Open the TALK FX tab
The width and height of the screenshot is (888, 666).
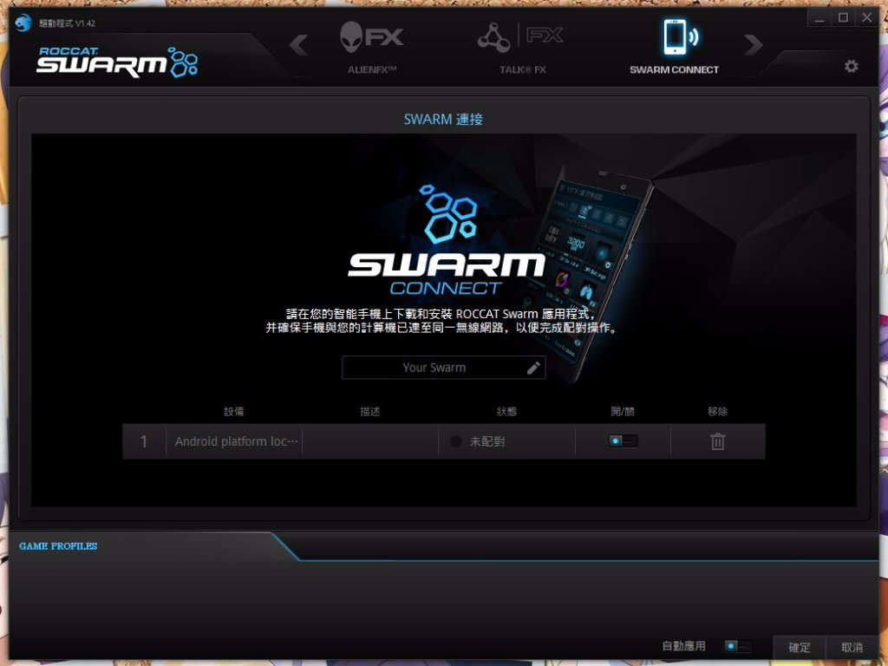[521, 49]
